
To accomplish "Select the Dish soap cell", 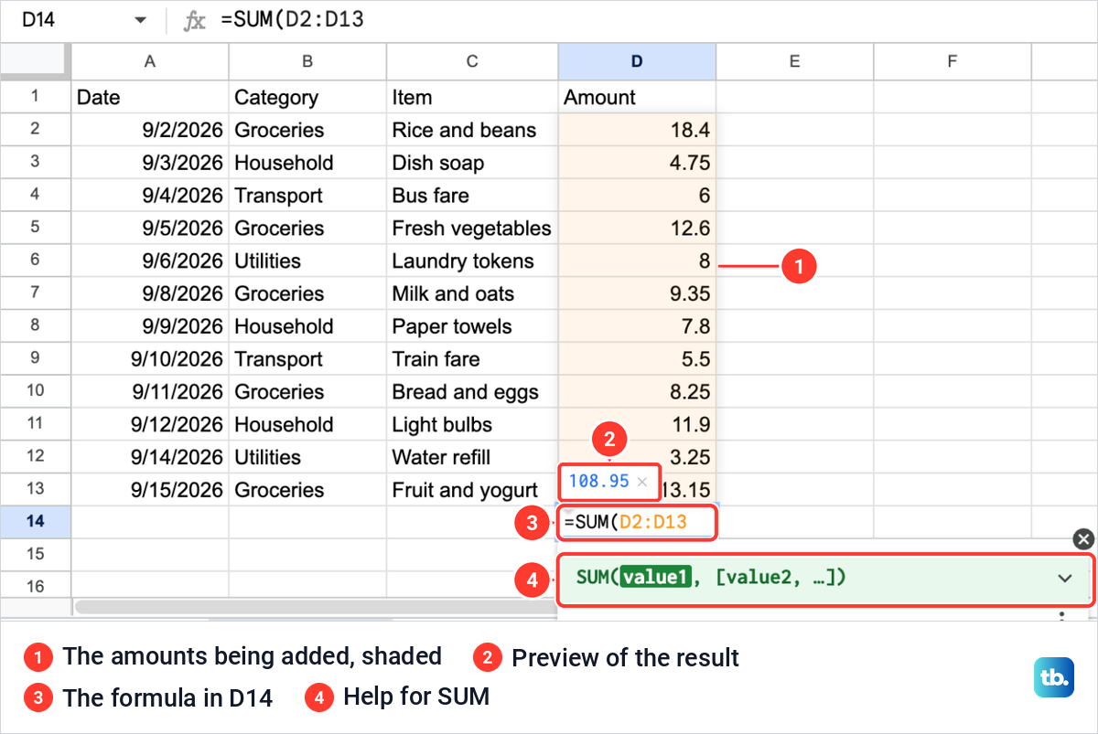I will (x=472, y=163).
